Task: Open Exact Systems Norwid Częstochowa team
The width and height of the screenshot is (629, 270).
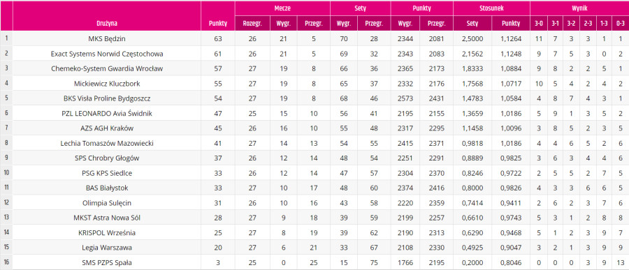Action: [107, 54]
